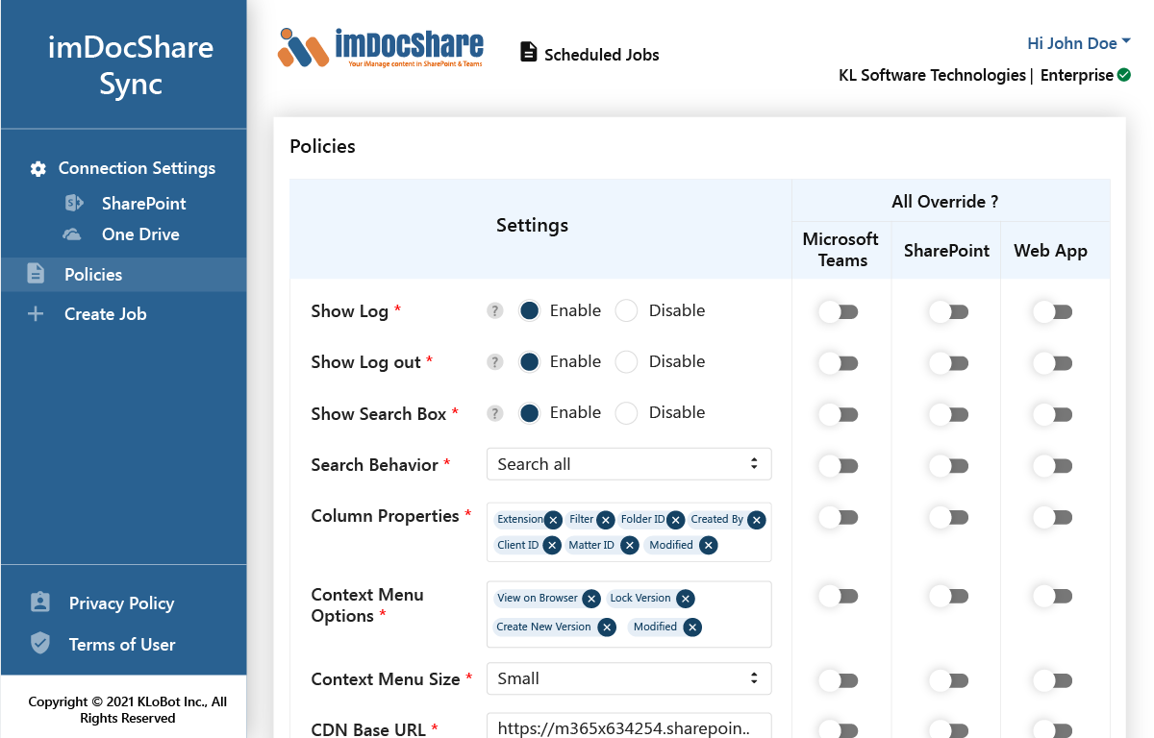Toggle Context Menu Options Web App override

1052,596
